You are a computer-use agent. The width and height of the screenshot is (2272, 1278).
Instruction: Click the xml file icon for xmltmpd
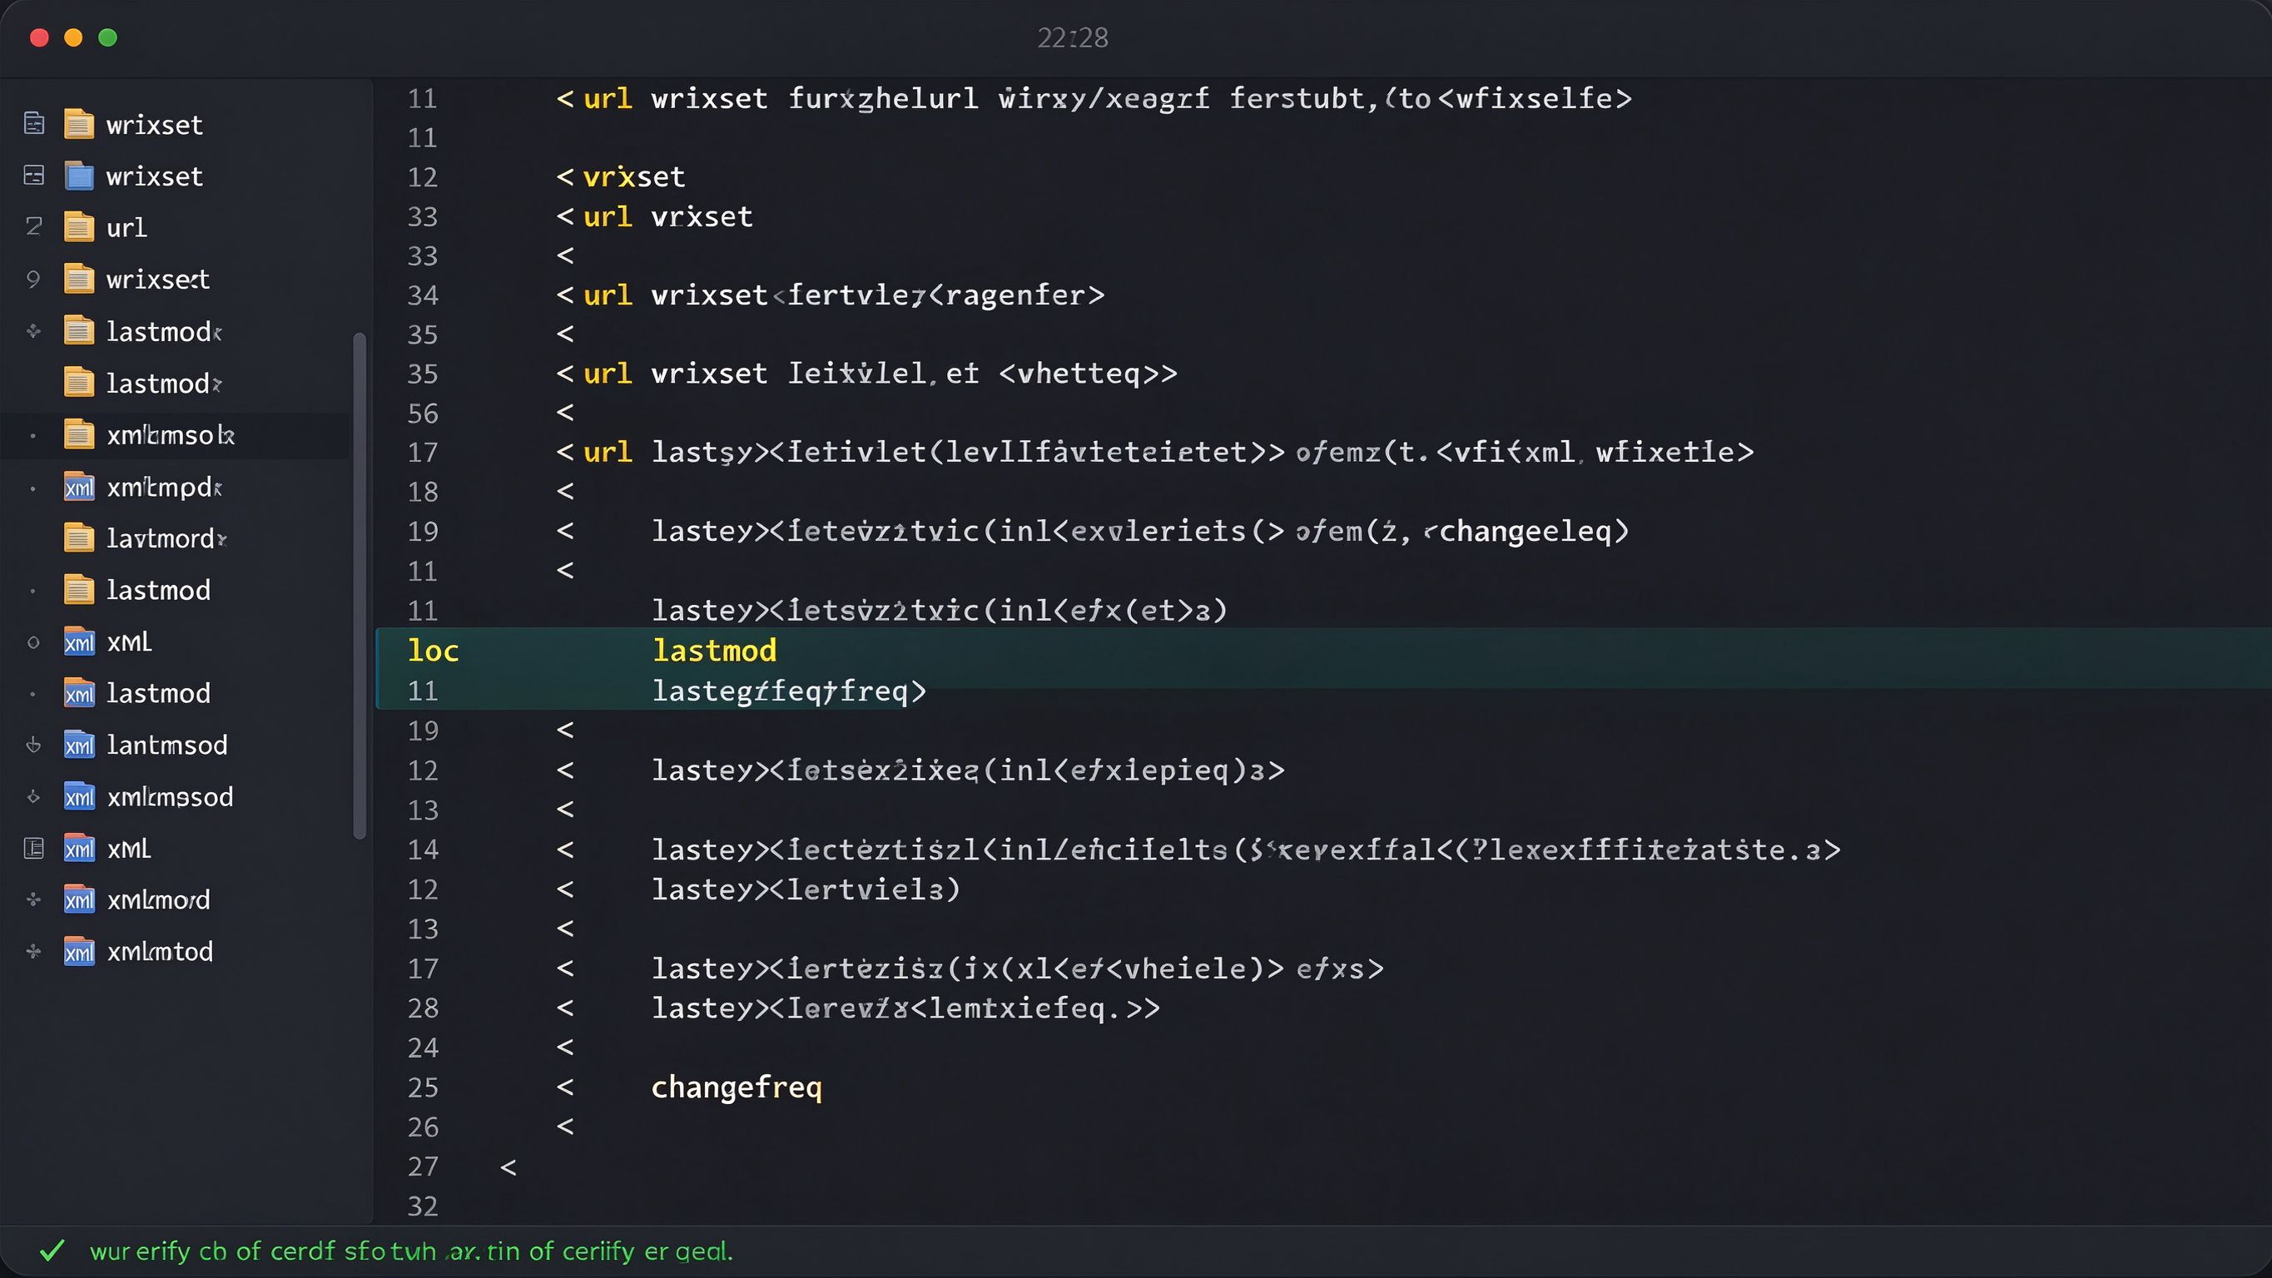click(x=79, y=486)
